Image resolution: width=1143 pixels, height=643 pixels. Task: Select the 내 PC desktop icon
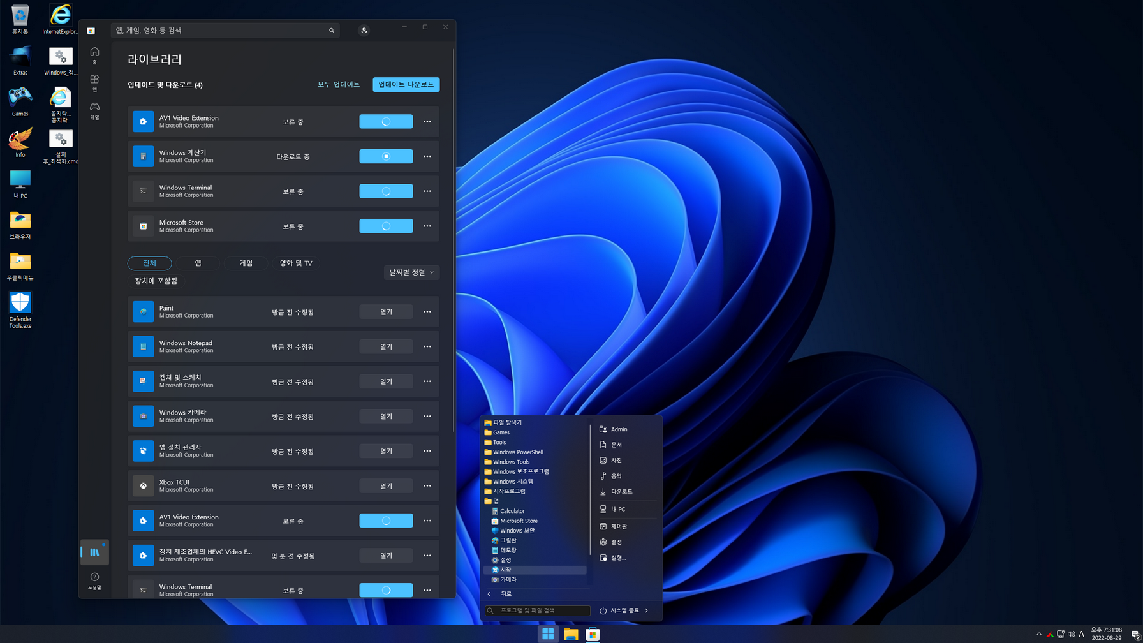20,184
